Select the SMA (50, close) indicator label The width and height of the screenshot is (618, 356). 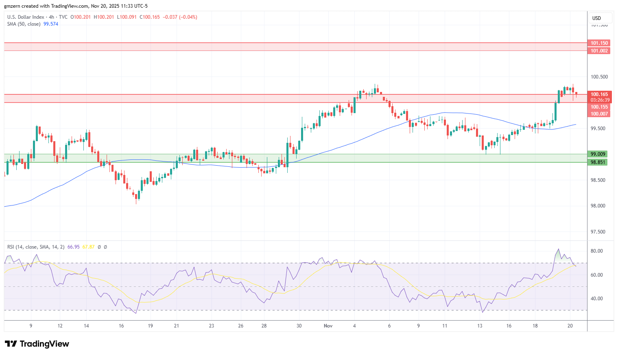click(24, 24)
